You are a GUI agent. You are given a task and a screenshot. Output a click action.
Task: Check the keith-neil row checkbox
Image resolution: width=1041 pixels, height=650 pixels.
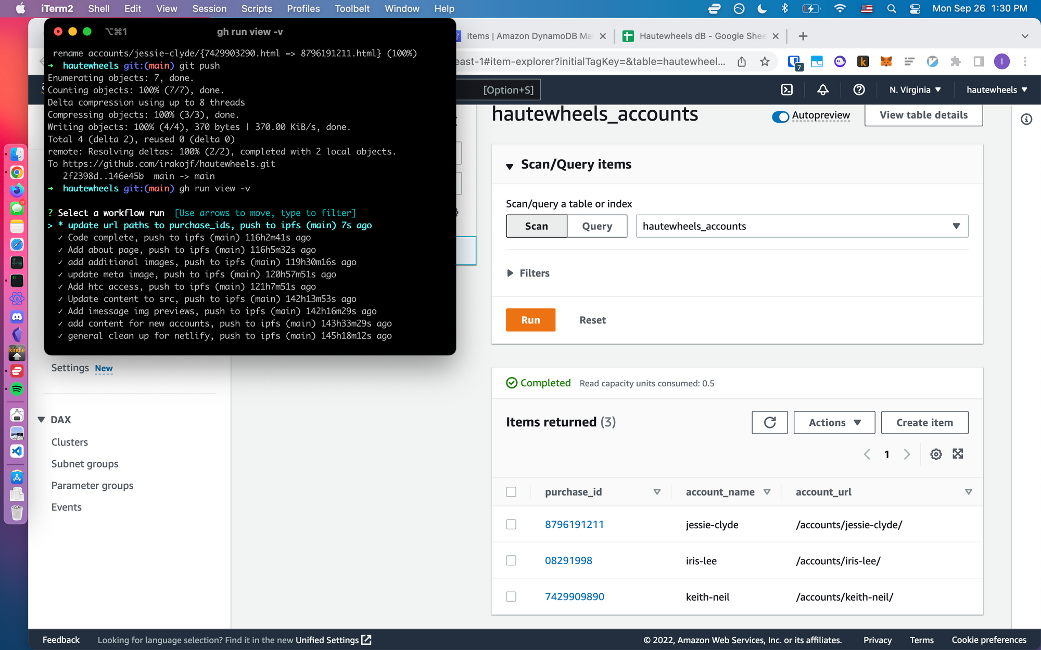tap(511, 596)
